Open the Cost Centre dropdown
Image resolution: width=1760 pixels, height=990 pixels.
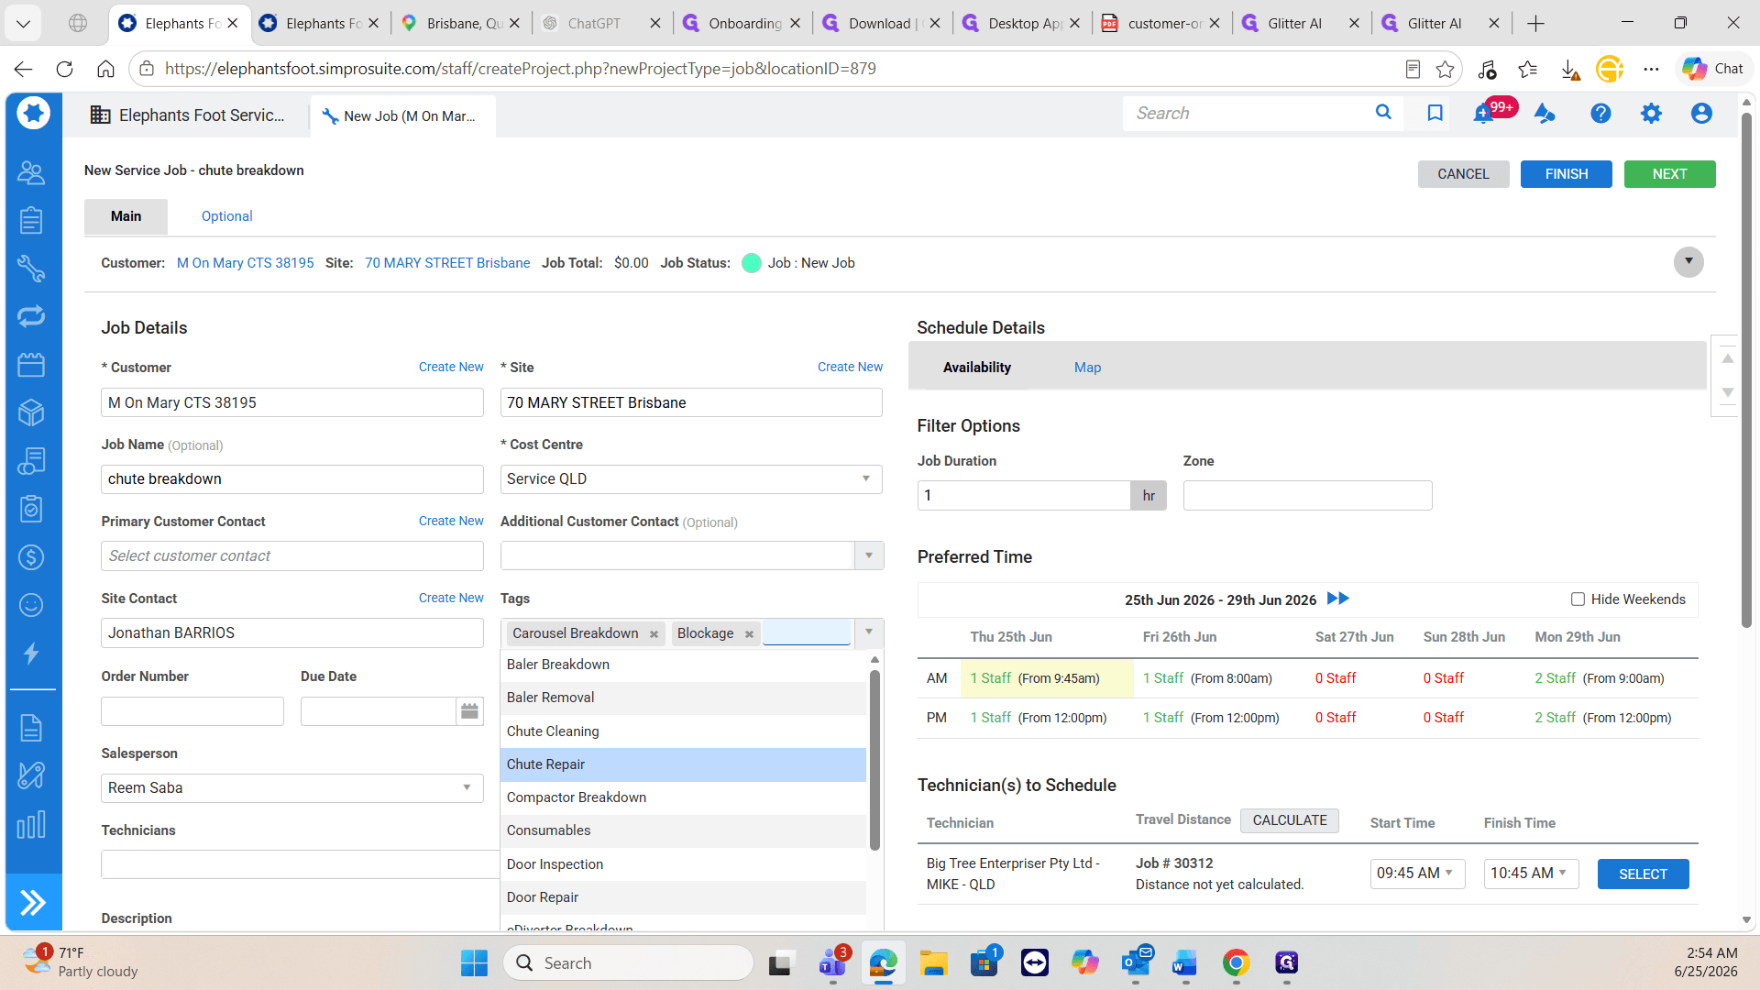pyautogui.click(x=866, y=478)
